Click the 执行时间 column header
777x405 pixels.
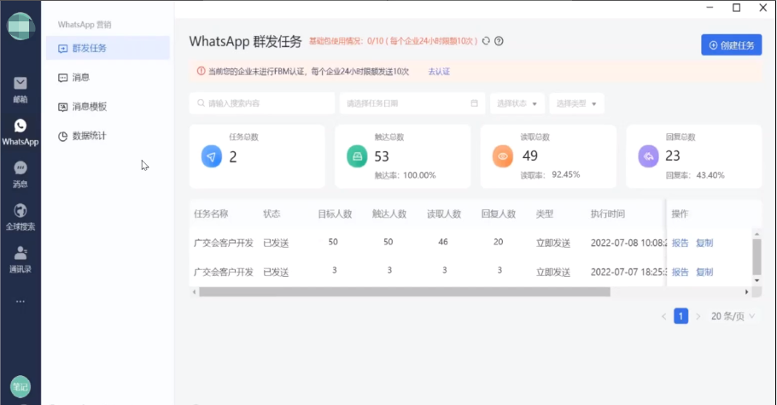608,214
